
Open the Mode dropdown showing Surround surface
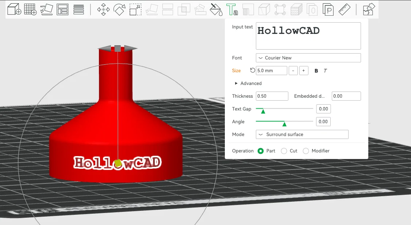[x=302, y=134]
